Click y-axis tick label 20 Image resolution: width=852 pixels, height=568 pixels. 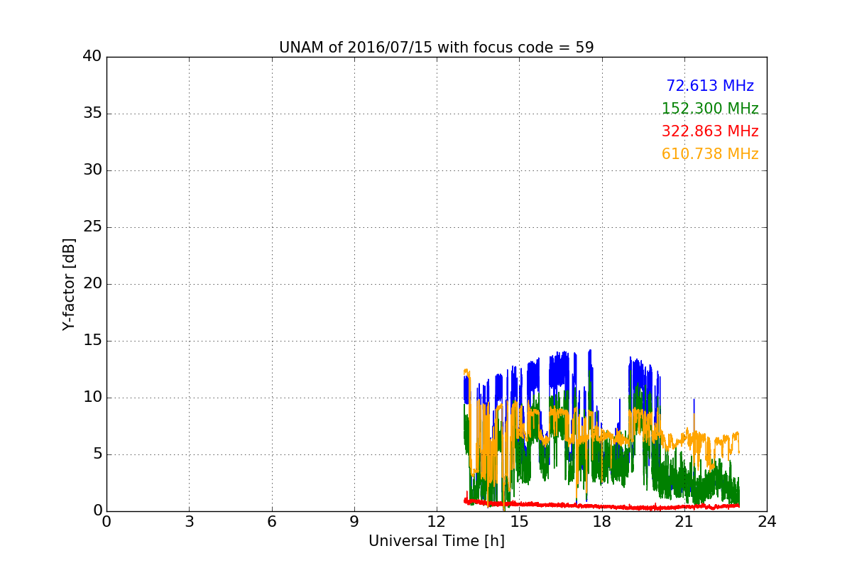click(x=92, y=284)
